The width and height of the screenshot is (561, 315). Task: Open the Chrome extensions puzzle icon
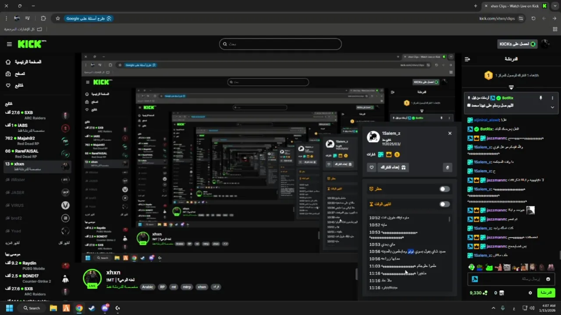click(43, 18)
